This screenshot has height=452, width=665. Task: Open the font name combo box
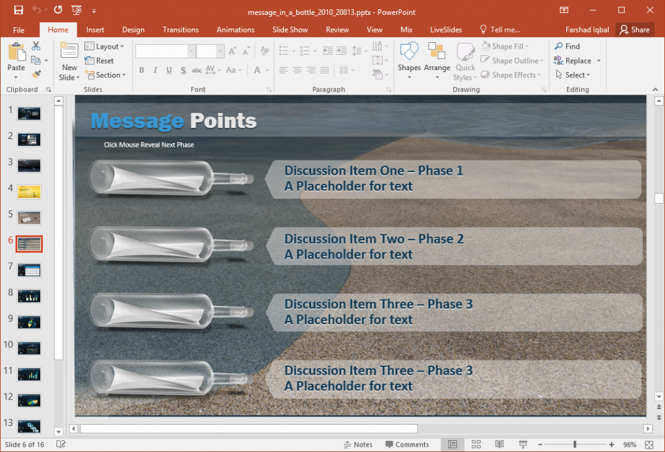pyautogui.click(x=166, y=51)
